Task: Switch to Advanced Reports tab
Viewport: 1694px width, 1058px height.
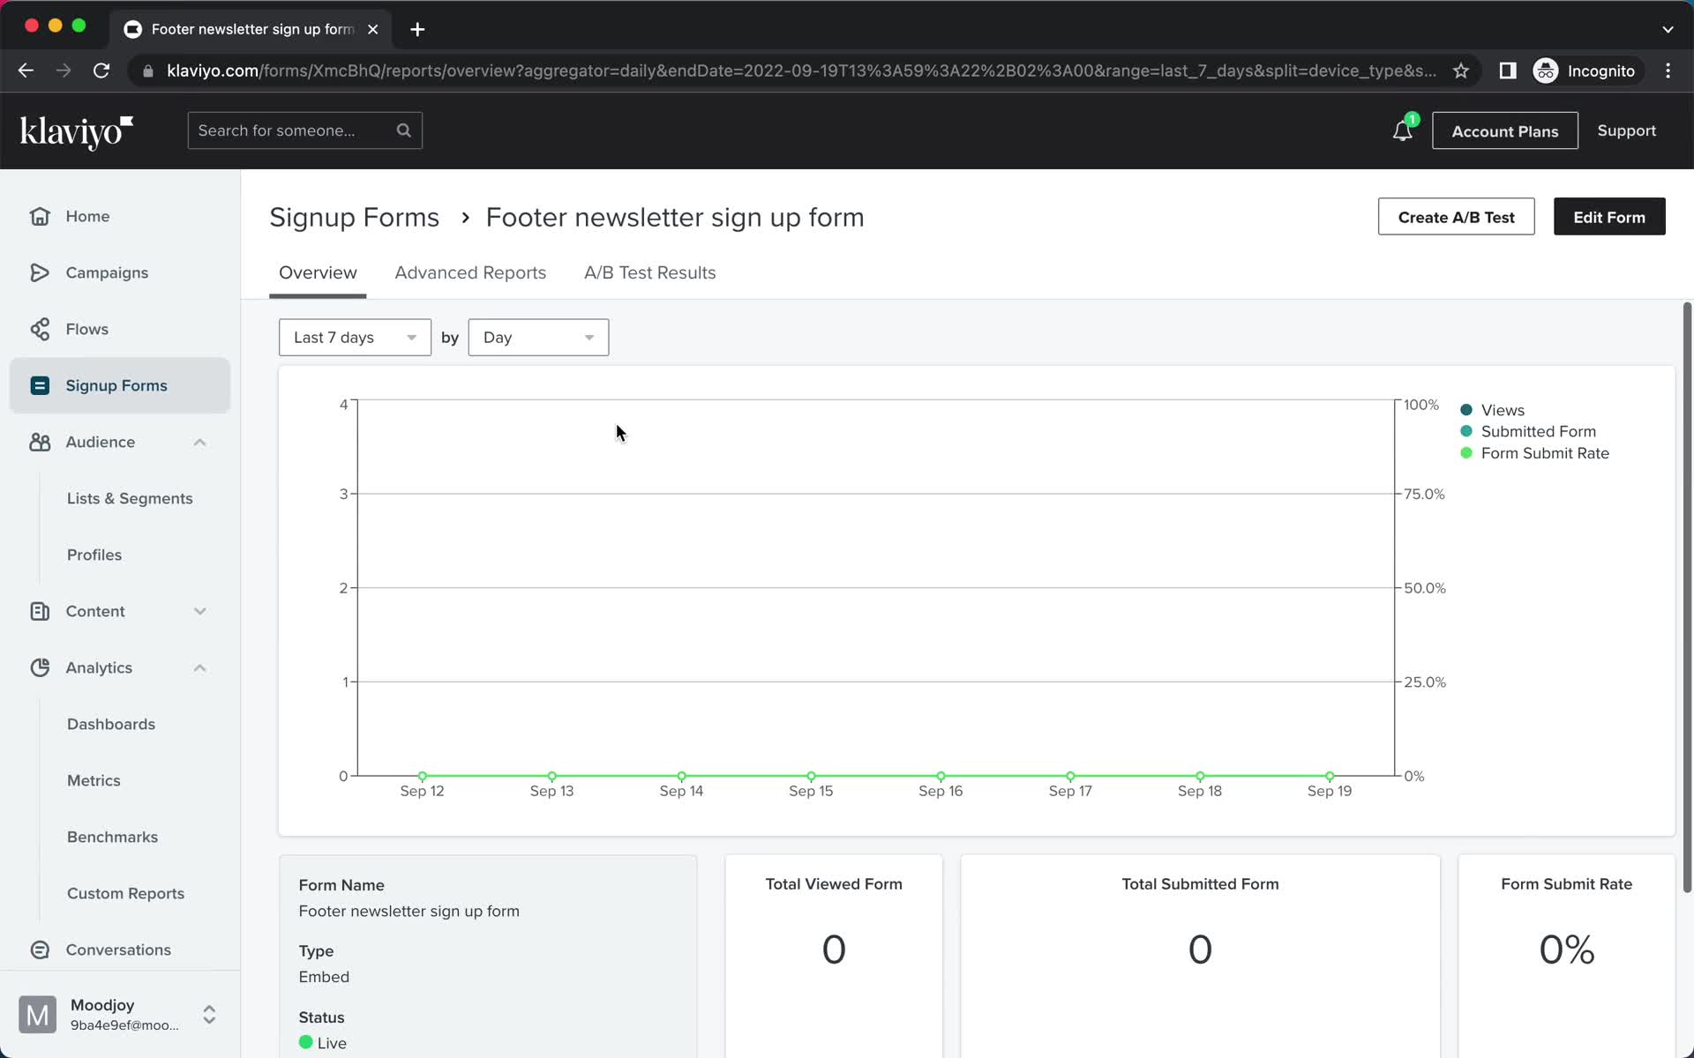Action: pyautogui.click(x=471, y=272)
